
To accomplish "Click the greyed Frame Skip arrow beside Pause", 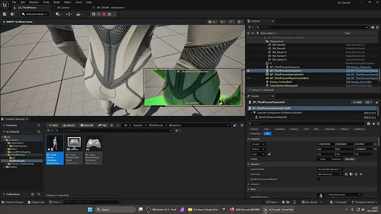I will (99, 14).
